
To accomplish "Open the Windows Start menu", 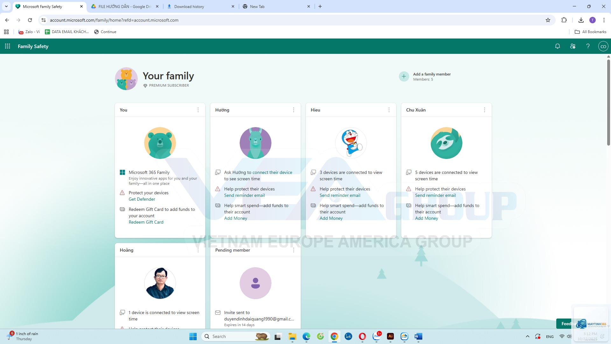I will point(193,336).
